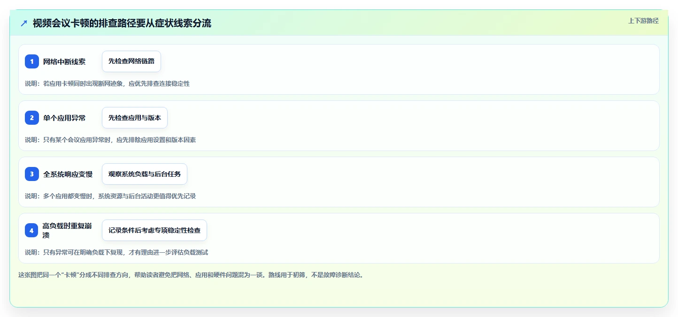Image resolution: width=678 pixels, height=317 pixels.
Task: Click the 上下游路径 label
Action: [643, 21]
